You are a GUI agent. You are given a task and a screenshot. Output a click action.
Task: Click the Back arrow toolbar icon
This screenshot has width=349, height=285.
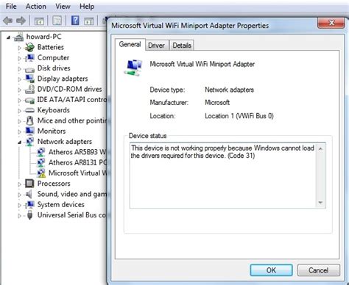click(x=7, y=21)
